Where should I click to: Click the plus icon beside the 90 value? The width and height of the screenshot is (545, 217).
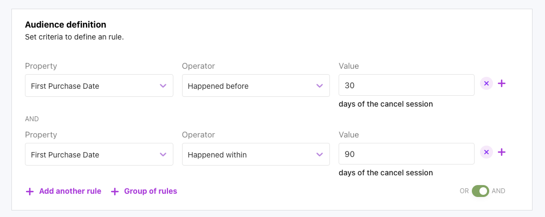click(502, 152)
